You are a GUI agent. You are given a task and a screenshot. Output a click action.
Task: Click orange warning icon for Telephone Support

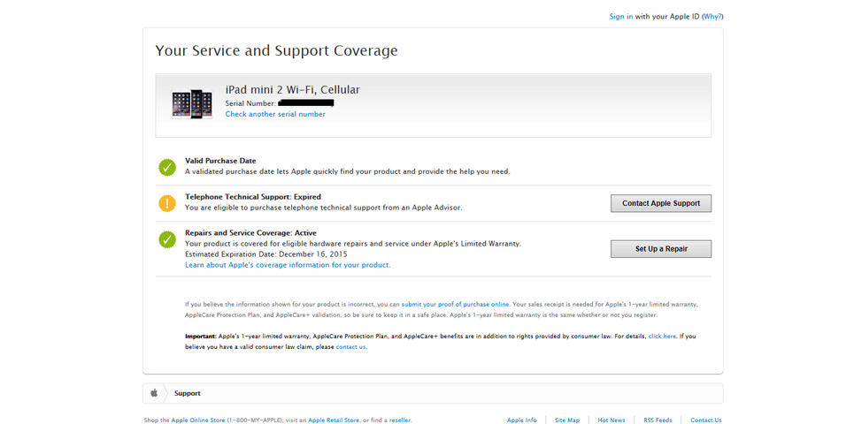tap(167, 203)
